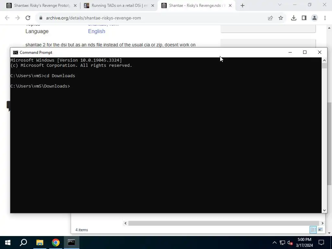View site information lock icon

[x=41, y=18]
